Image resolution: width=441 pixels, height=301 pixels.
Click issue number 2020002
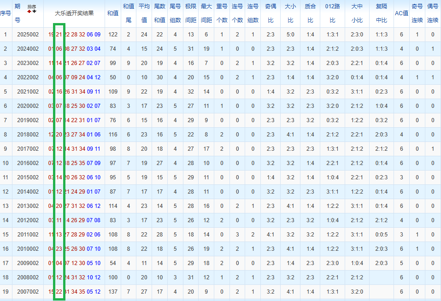[28, 106]
